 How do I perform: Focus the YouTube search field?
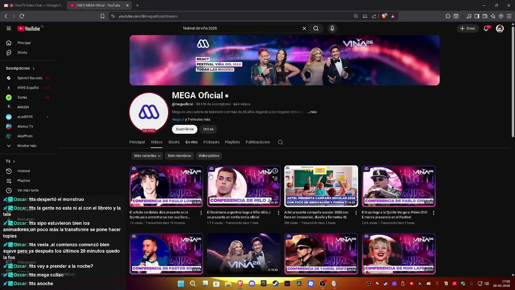[x=241, y=28]
